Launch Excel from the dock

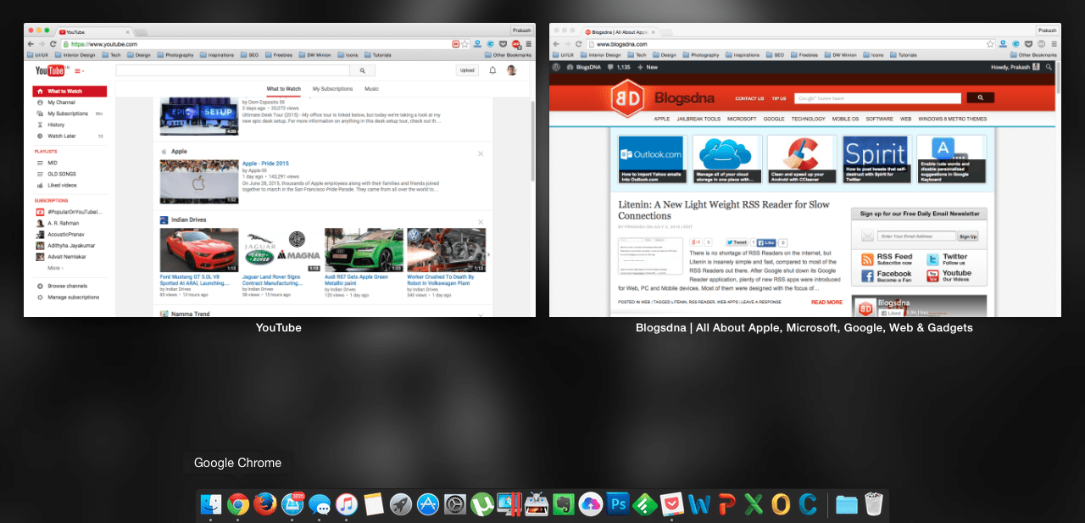click(754, 504)
